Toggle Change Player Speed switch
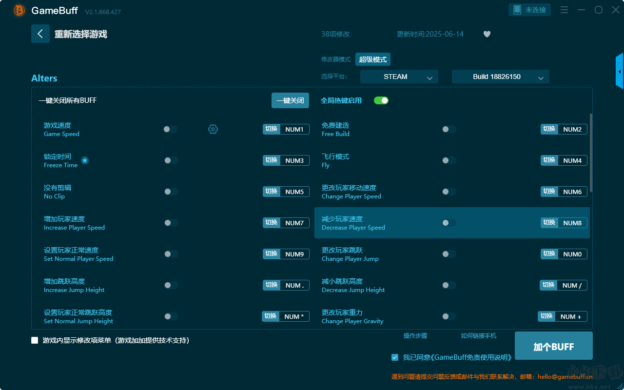624x390 pixels. coord(449,192)
